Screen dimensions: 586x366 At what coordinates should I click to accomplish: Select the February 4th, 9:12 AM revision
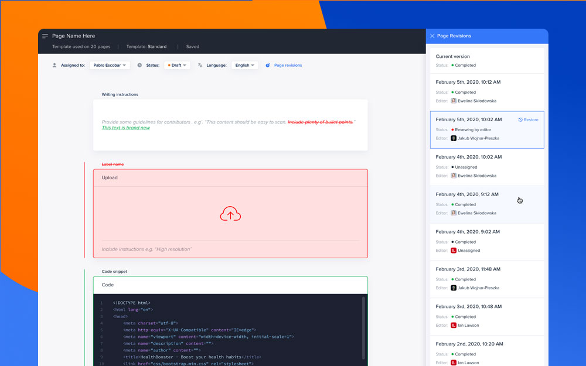[487, 204]
